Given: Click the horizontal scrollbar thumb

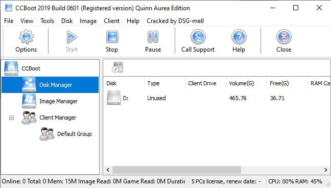Looking at the screenshot, I should click(177, 170).
